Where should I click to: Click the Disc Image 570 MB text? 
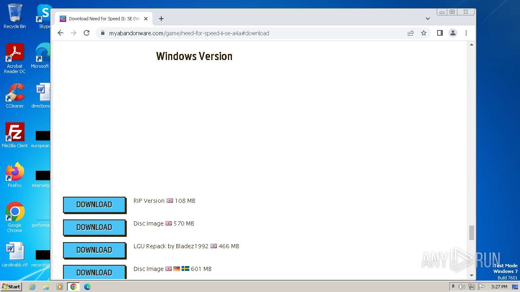tap(164, 223)
